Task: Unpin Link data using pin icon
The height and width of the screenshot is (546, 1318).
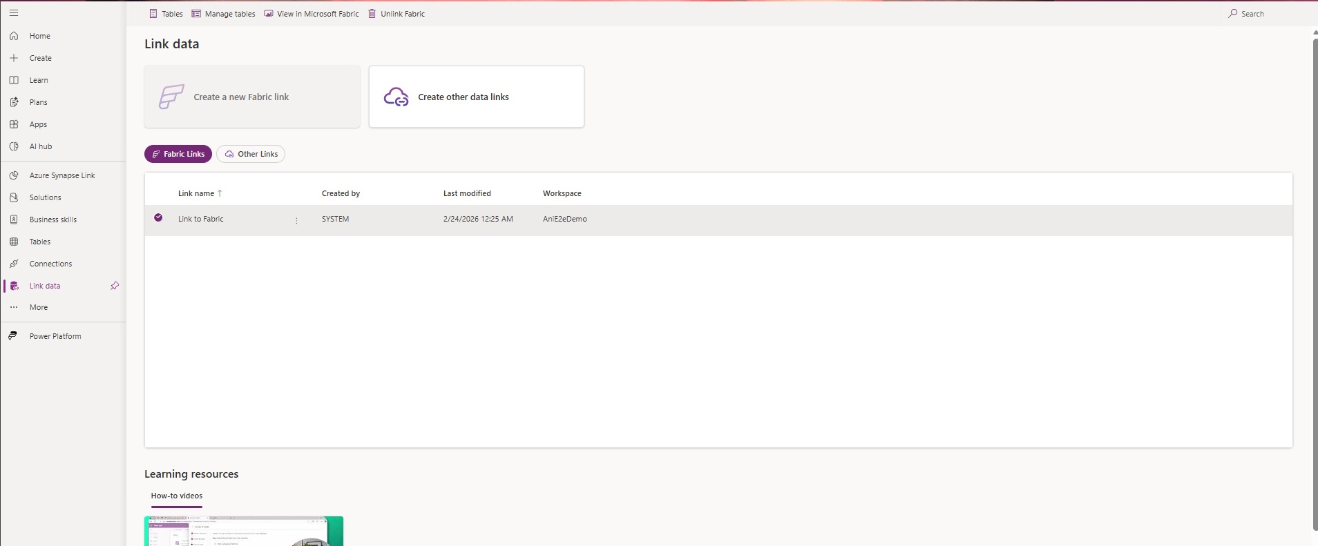Action: pyautogui.click(x=115, y=286)
